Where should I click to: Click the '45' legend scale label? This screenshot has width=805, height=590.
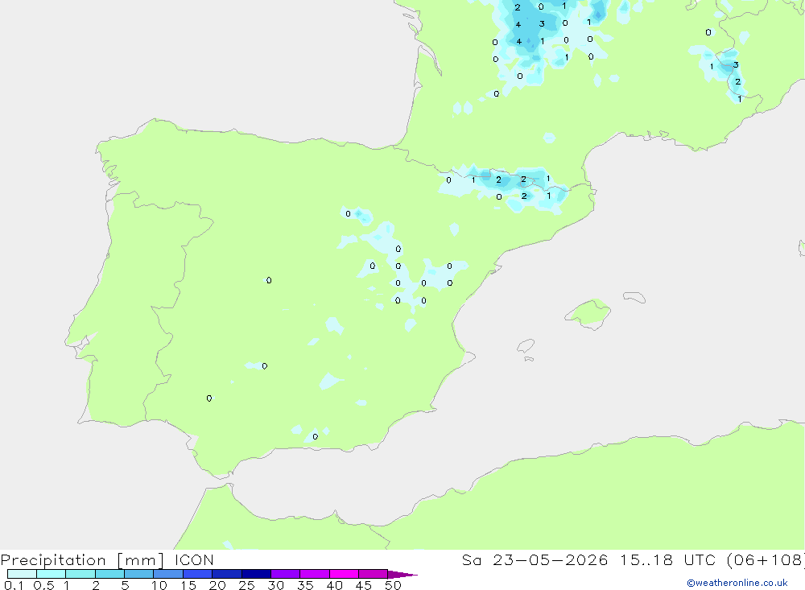pyautogui.click(x=364, y=585)
